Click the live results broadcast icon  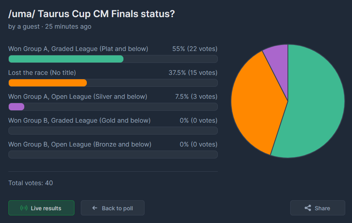(24, 208)
